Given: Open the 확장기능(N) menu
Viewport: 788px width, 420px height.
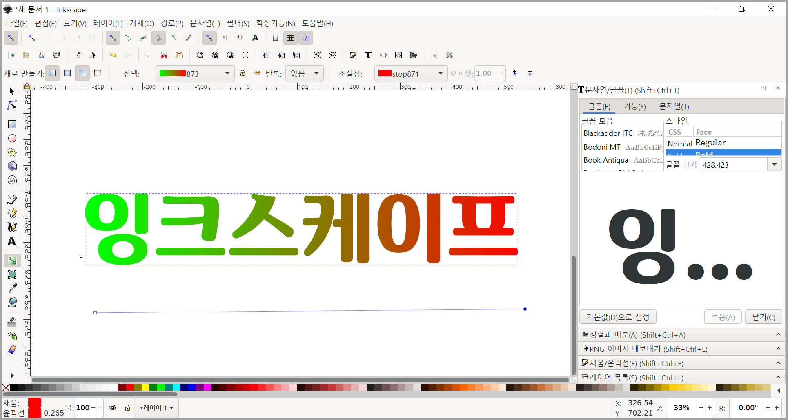Looking at the screenshot, I should point(276,23).
